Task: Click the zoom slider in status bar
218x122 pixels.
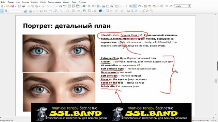Action: pos(200,121)
